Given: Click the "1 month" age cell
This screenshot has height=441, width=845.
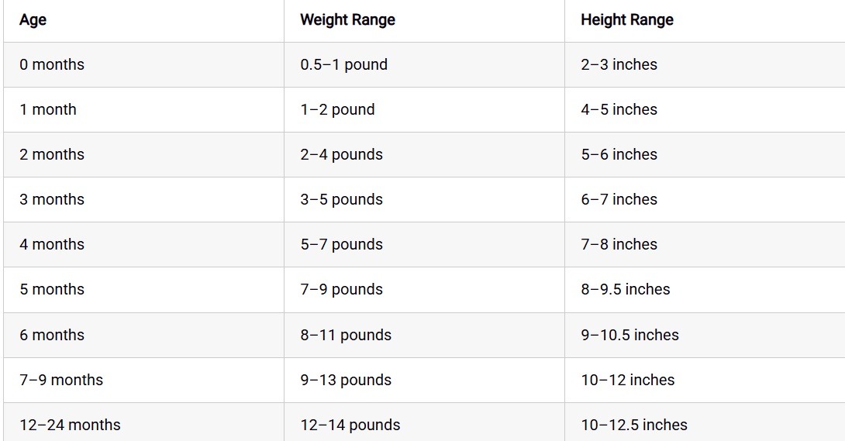Looking at the screenshot, I should click(48, 110).
